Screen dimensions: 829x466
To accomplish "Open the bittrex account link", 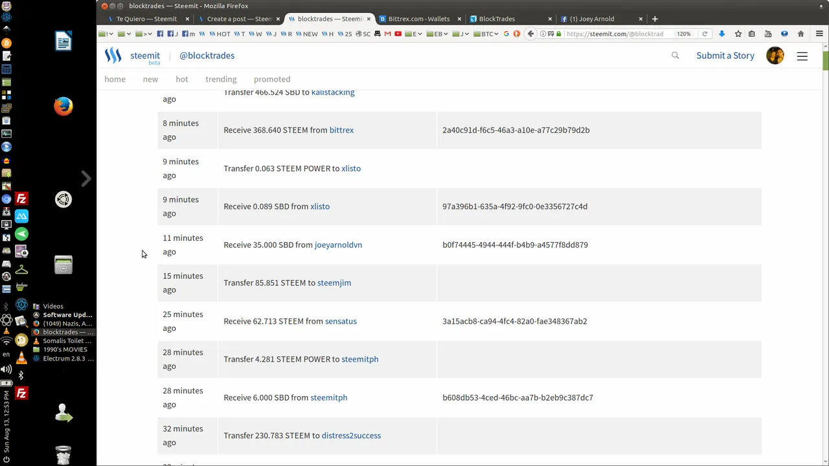I will 341,130.
